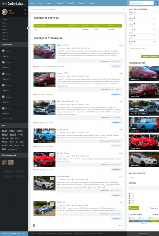159x236 pixels.
Task: Open Ссылка in top navigation bar
Action: point(41,3)
